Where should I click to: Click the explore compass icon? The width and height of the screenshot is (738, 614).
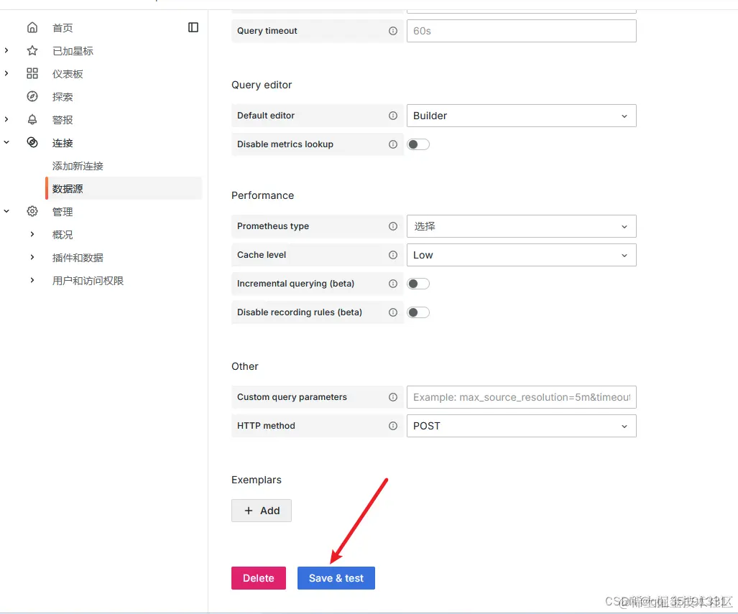(x=32, y=96)
